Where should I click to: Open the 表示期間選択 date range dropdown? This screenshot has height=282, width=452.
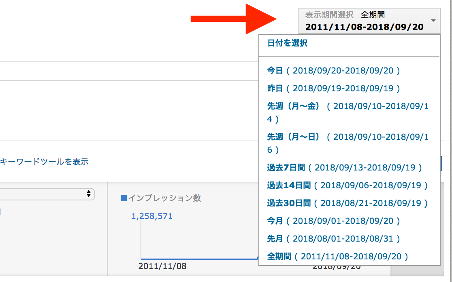369,21
